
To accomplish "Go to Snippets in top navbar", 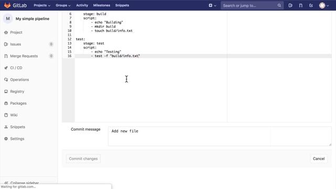I will [122, 5].
